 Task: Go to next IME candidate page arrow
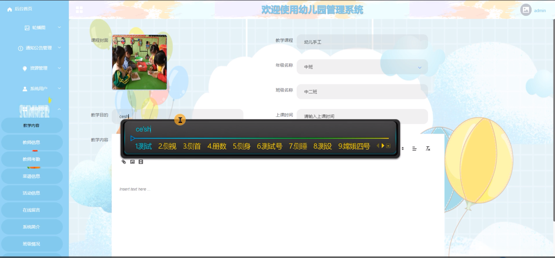tap(383, 146)
